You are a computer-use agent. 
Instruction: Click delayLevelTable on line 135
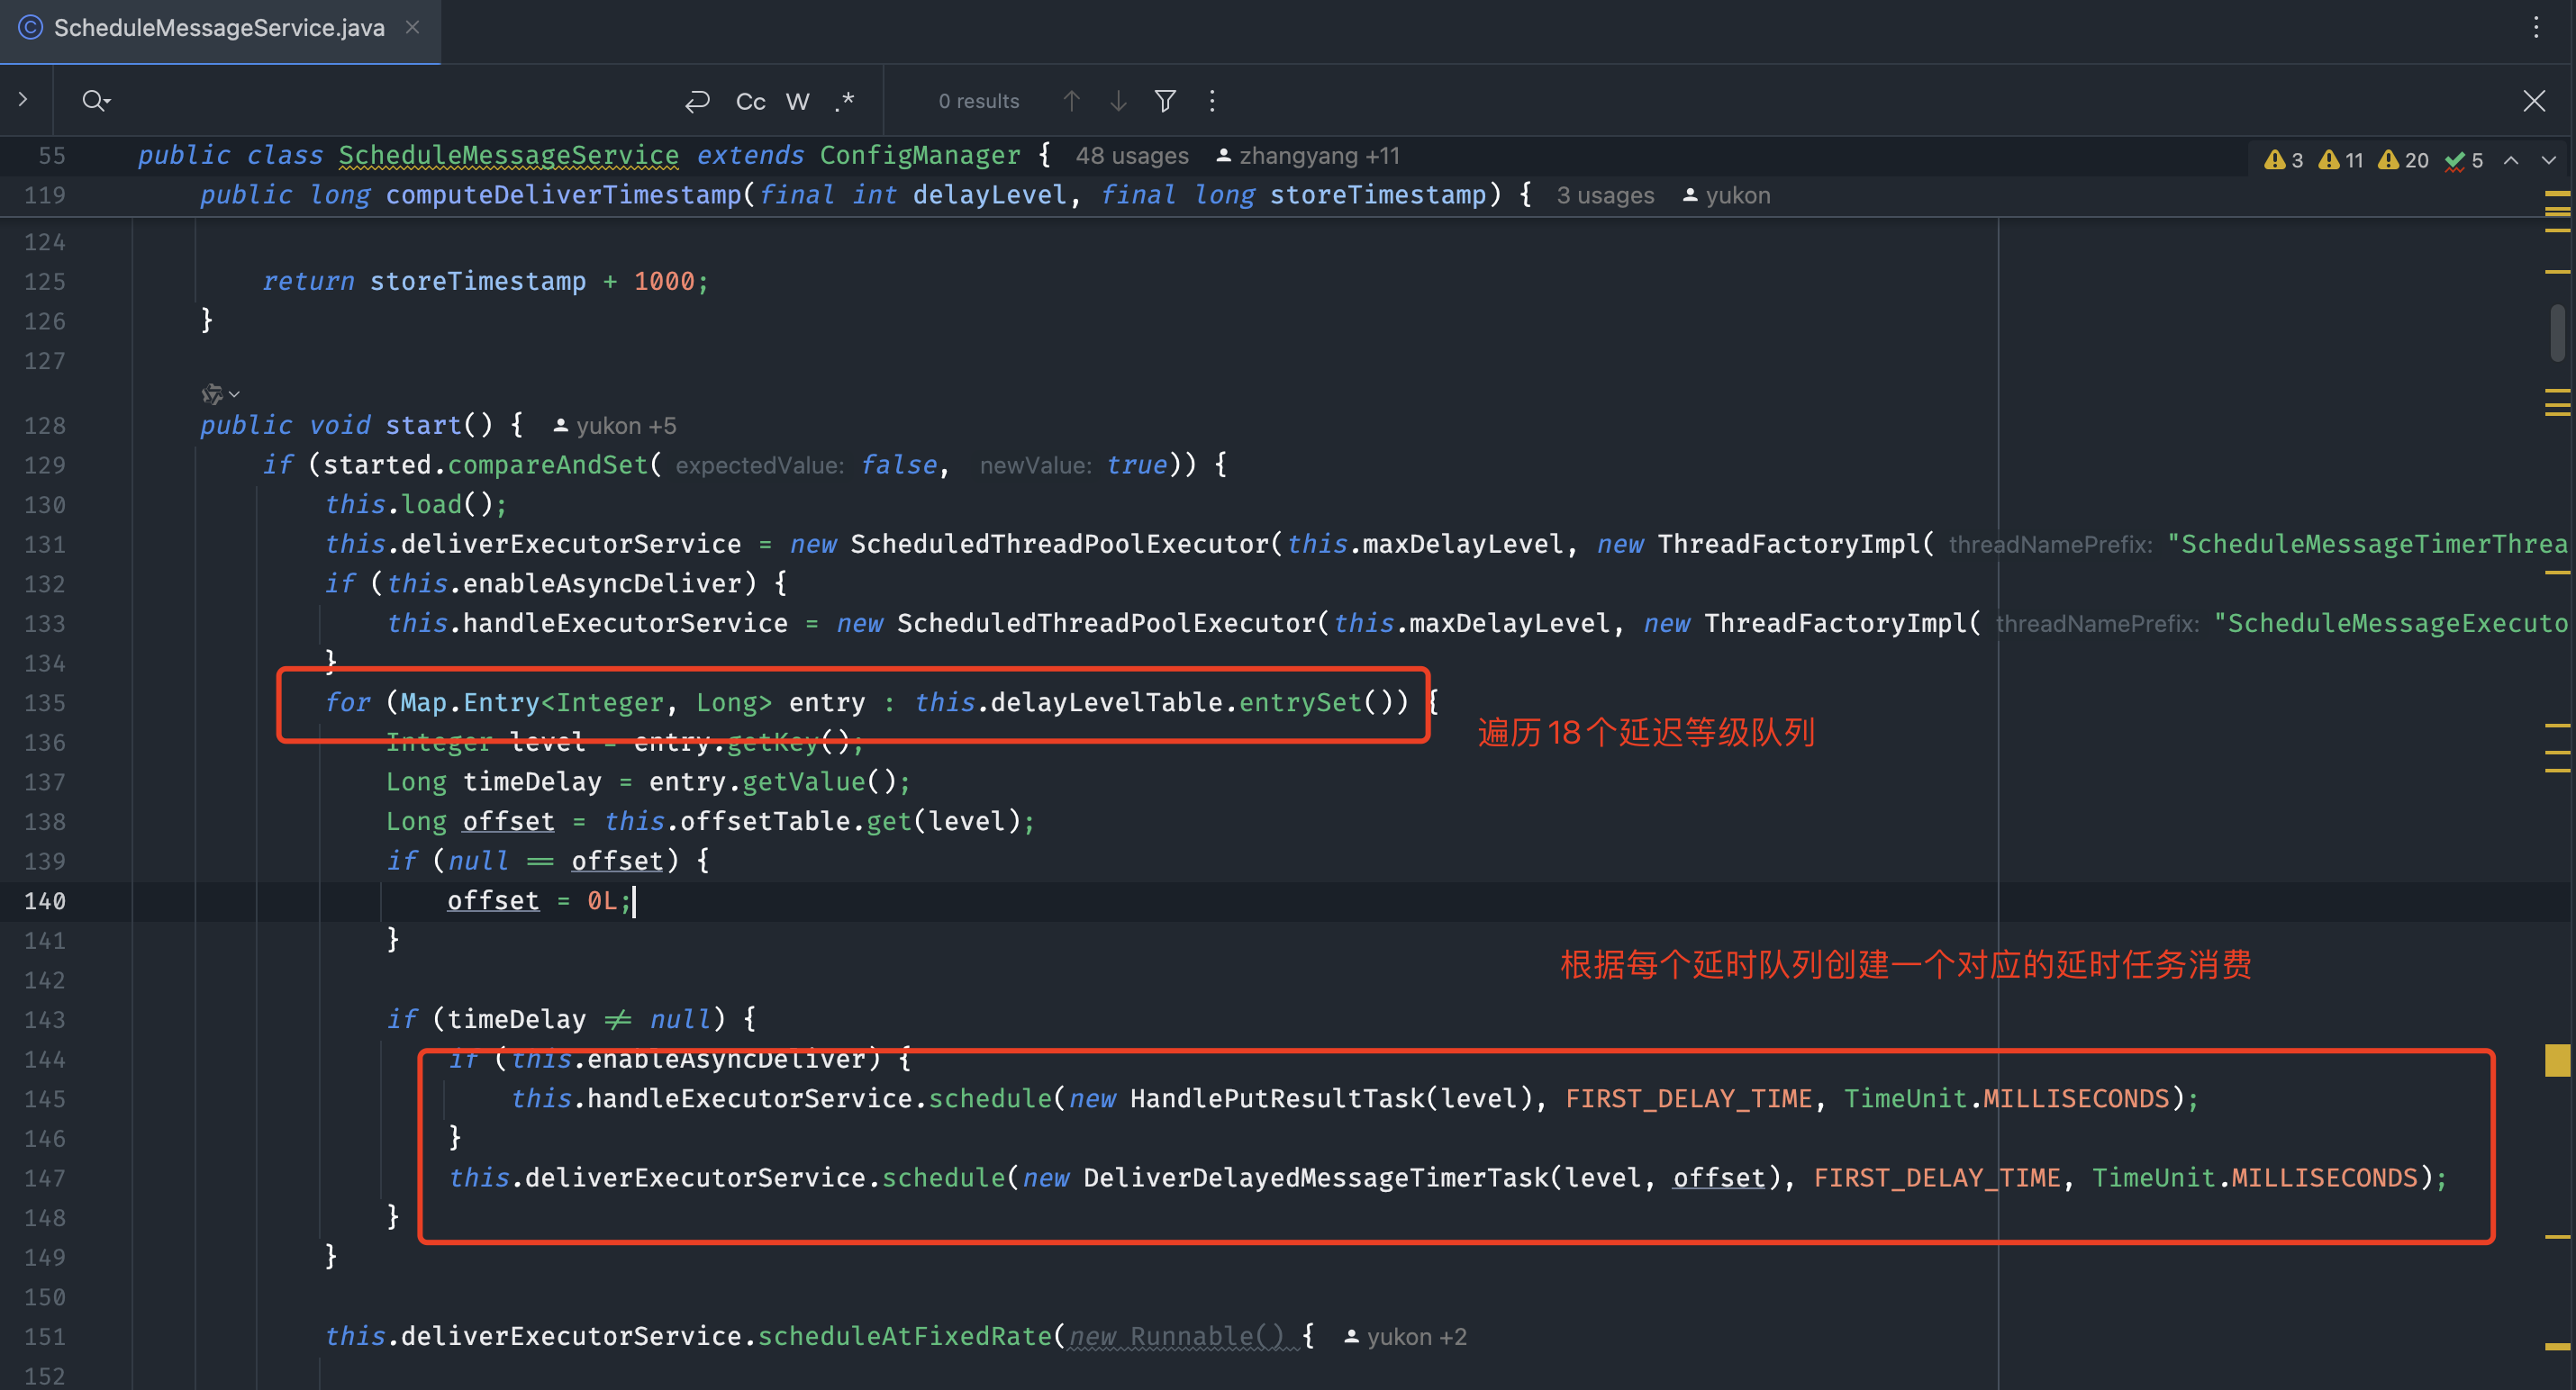tap(1107, 703)
